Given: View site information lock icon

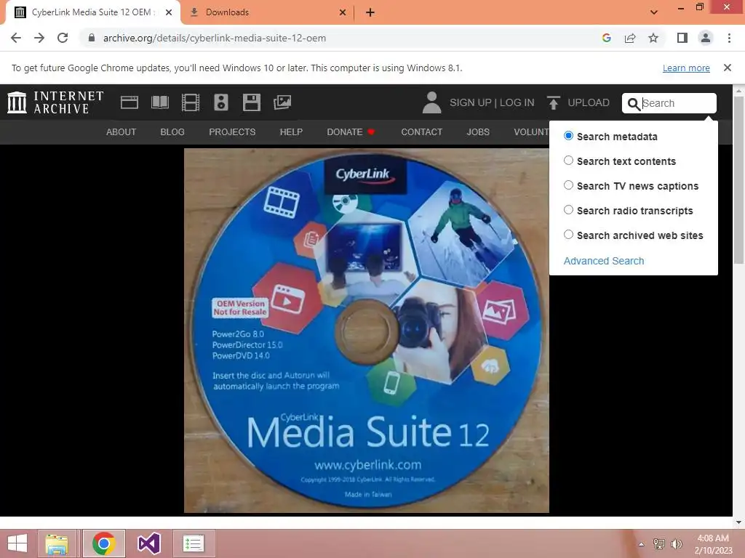Looking at the screenshot, I should [x=92, y=38].
